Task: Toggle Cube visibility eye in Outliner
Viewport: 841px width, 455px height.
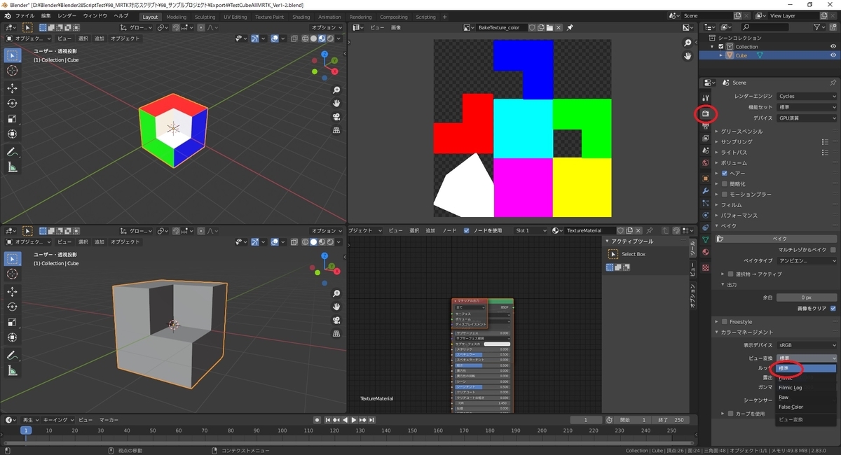Action: (x=833, y=55)
